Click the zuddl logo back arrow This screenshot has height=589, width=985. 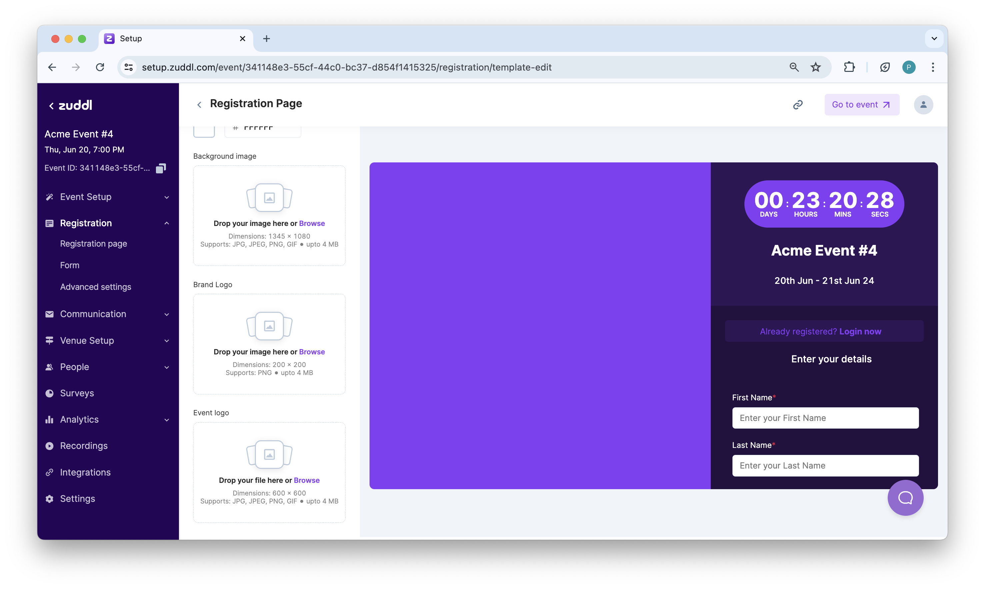click(52, 106)
